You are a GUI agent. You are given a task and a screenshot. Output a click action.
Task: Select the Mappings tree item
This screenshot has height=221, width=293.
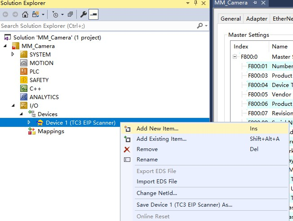[x=51, y=131]
